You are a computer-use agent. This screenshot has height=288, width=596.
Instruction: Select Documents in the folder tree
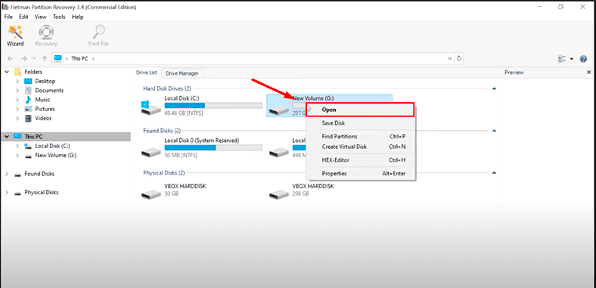pyautogui.click(x=49, y=91)
